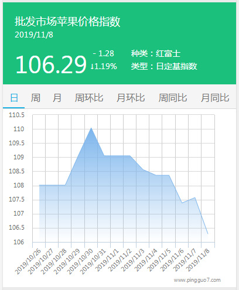Click the percentage drop ↓1.19%

104,66
